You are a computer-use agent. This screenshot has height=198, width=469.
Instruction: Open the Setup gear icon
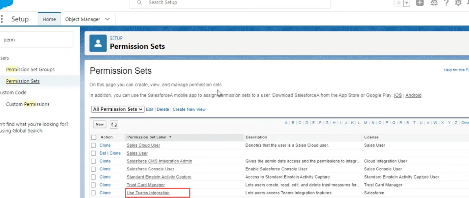458,3
